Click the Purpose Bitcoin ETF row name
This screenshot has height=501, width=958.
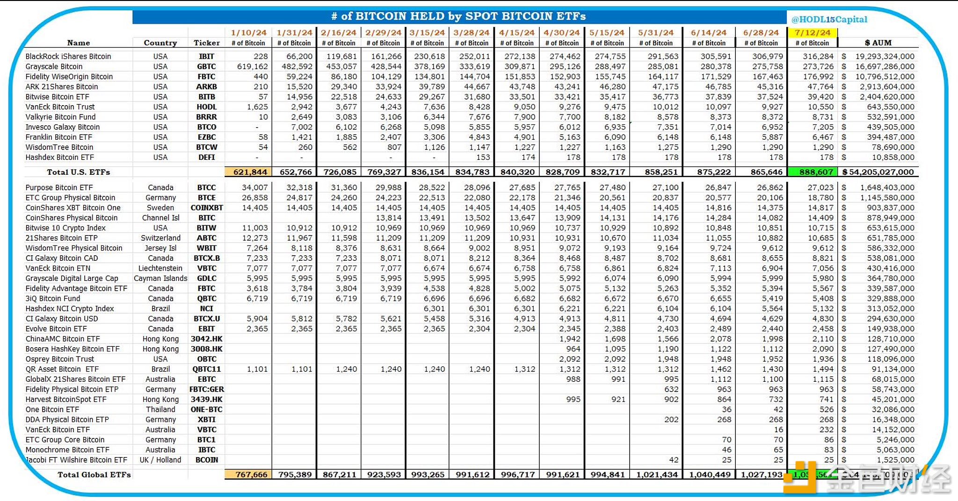coord(59,188)
